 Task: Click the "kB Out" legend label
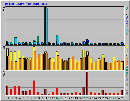point(127,71)
